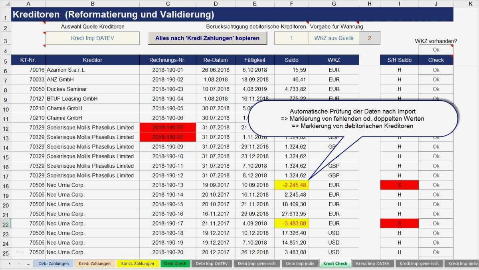Select row 5 header
This screenshot has width=479, height=270.
click(x=5, y=61)
